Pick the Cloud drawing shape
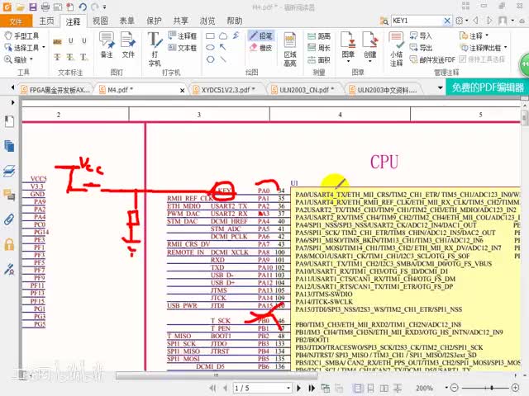 (223, 35)
